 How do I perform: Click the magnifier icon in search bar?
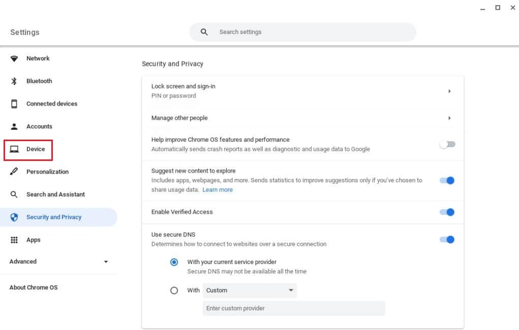(x=204, y=32)
